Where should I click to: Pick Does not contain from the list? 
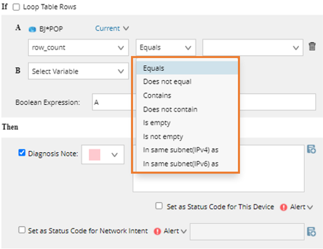(x=187, y=109)
